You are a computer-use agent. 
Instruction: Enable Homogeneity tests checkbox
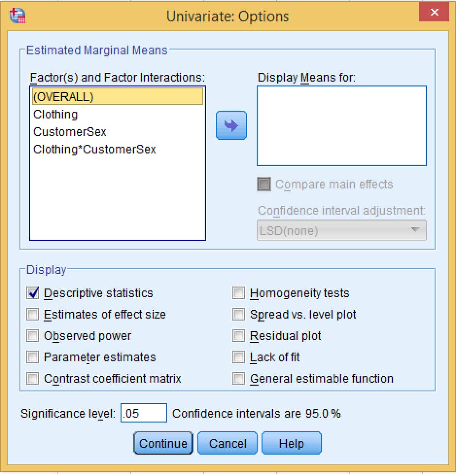(x=238, y=293)
